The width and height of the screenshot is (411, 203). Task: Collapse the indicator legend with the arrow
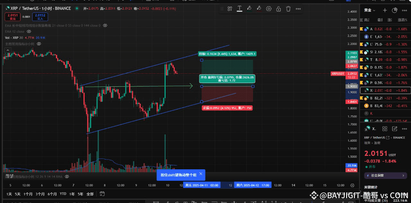tap(7, 50)
